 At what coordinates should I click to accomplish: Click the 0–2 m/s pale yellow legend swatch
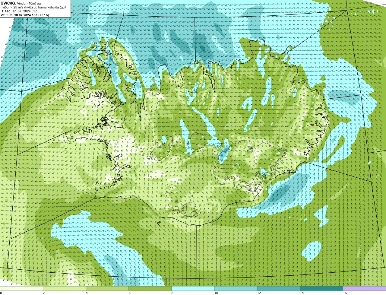(x=21, y=288)
